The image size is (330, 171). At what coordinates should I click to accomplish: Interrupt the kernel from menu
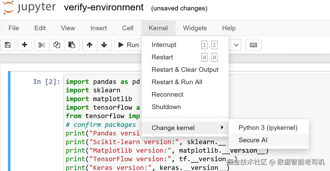point(164,45)
